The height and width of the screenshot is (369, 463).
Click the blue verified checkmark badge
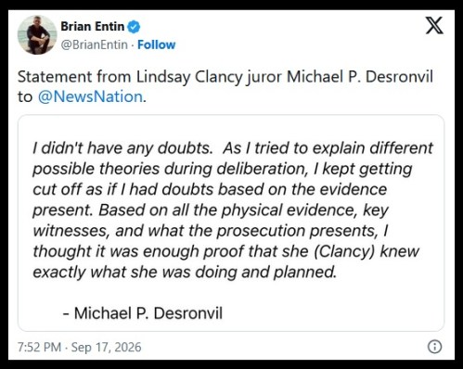(134, 27)
